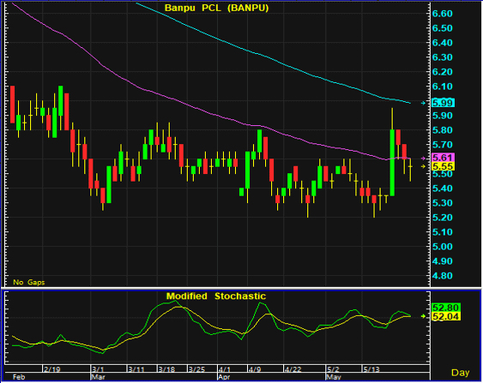Click the Mar month label on the axis
The image size is (483, 383).
(98, 377)
